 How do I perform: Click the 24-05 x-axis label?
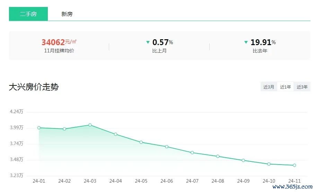(141, 181)
